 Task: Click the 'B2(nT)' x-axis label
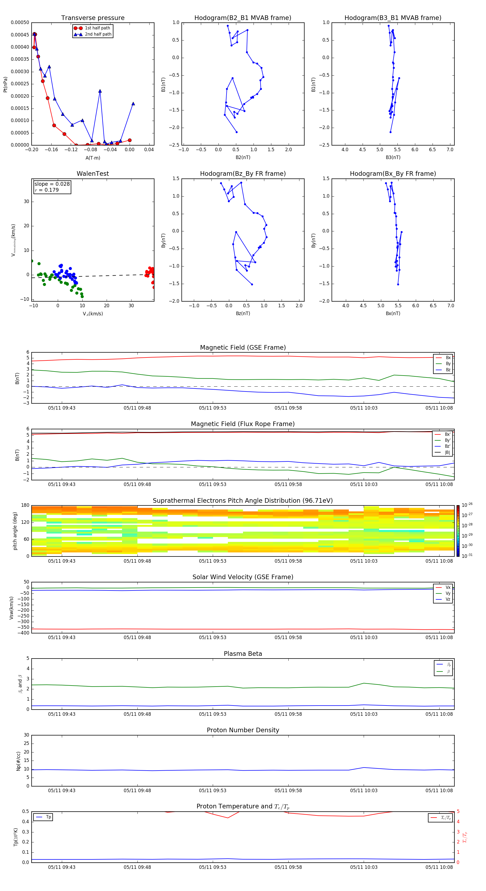pos(243,157)
